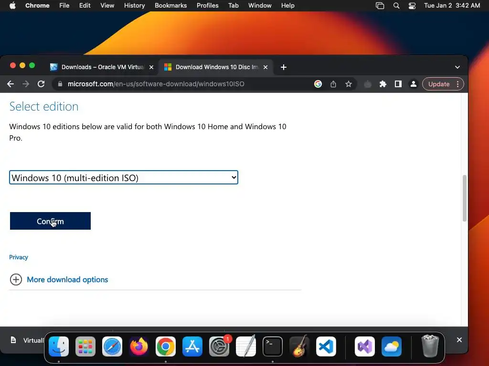Close the Download Windows 10 Disc Image tab
Viewport: 489px width, 366px height.
click(x=266, y=67)
